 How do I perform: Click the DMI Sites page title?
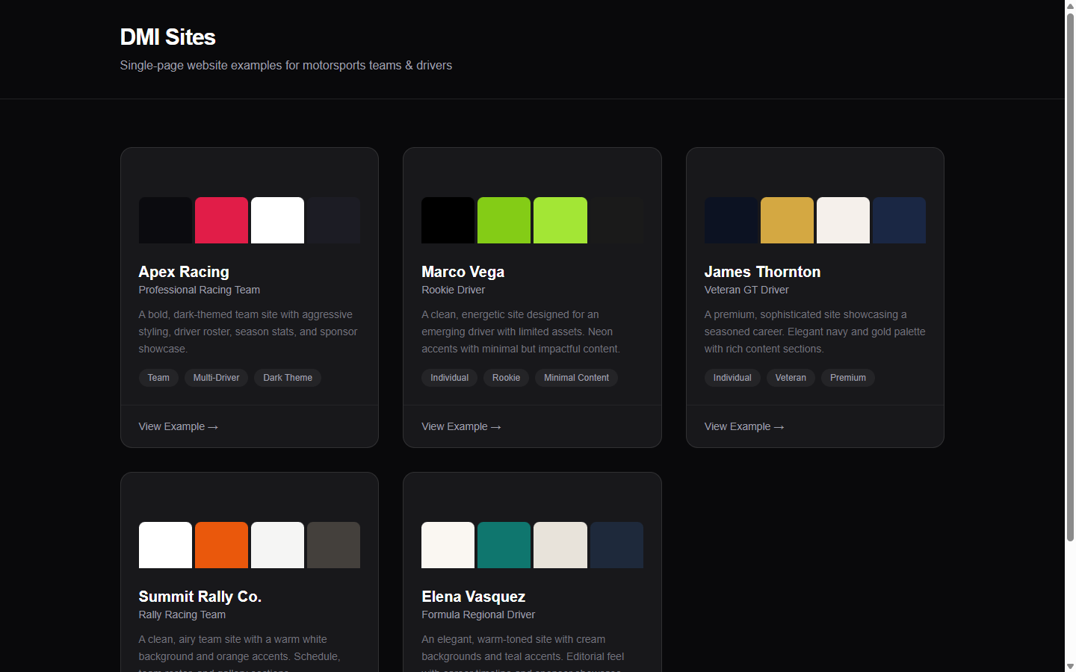tap(167, 37)
